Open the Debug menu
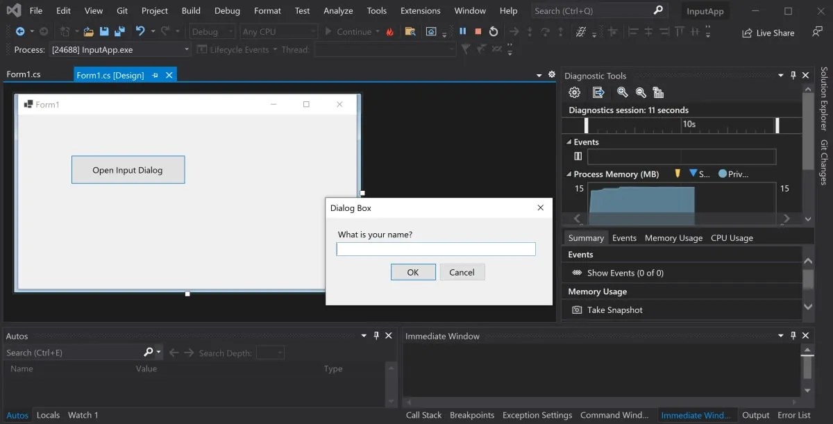The image size is (833, 424). (226, 10)
